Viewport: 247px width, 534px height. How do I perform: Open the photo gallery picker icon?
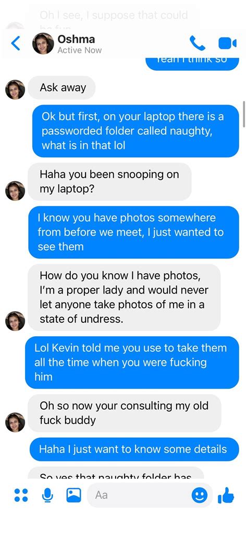pos(73,495)
